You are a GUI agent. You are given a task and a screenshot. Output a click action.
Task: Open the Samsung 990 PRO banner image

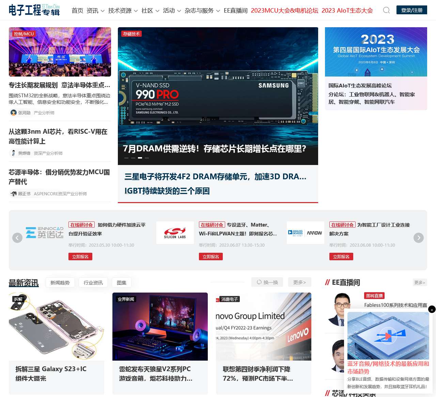[218, 96]
